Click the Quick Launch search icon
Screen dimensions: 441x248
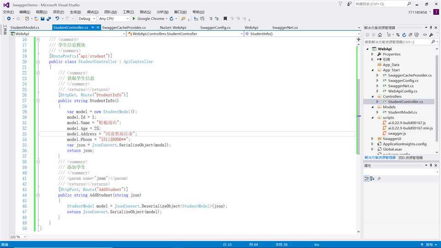pyautogui.click(x=409, y=4)
